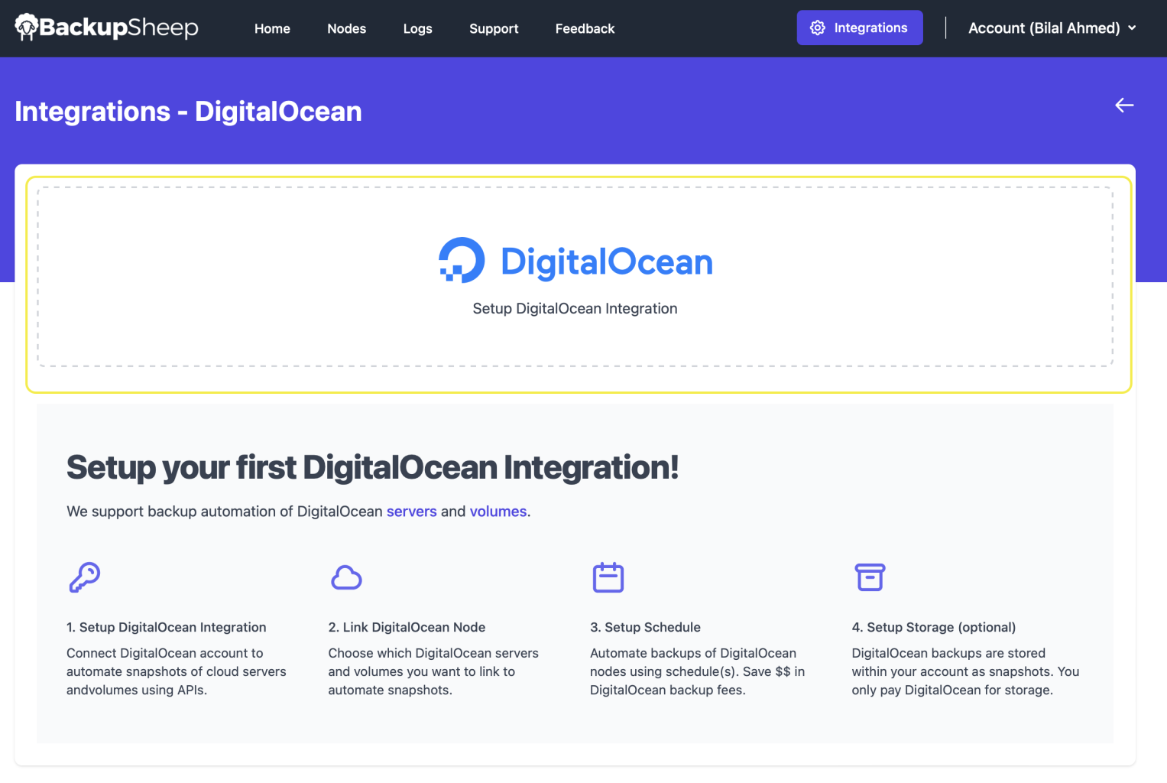Click 'Setup your first DigitalOcean Integration!' heading

[x=372, y=467]
